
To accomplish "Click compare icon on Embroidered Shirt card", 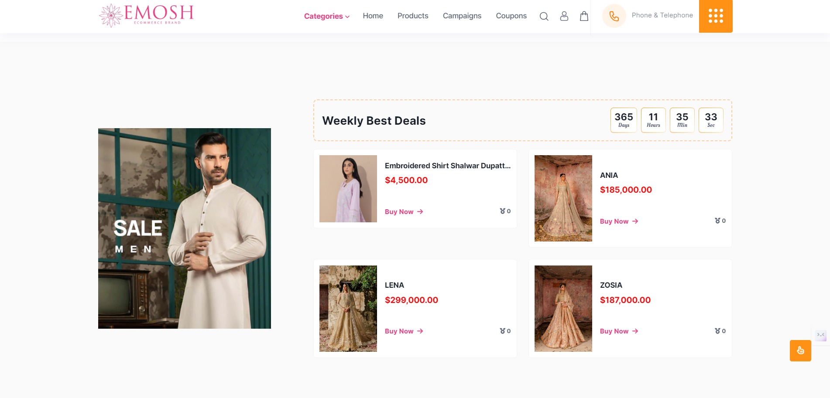I will point(503,211).
